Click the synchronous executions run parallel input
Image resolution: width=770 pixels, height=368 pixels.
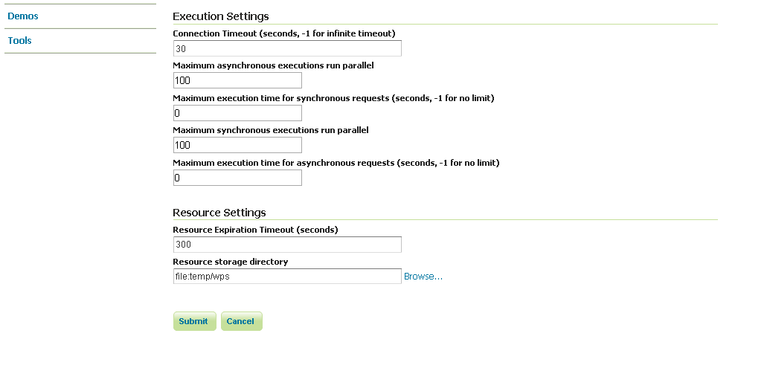[x=237, y=145]
